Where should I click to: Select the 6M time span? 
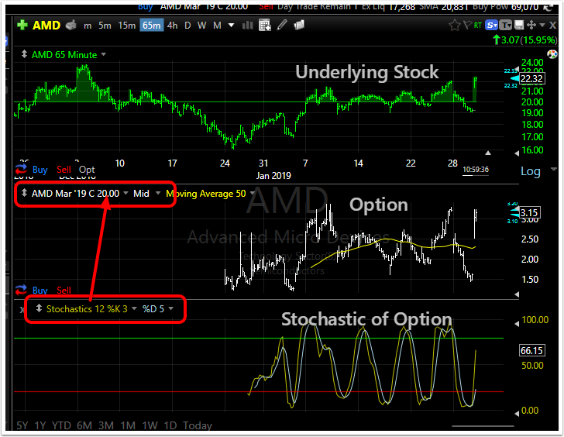[x=84, y=425]
